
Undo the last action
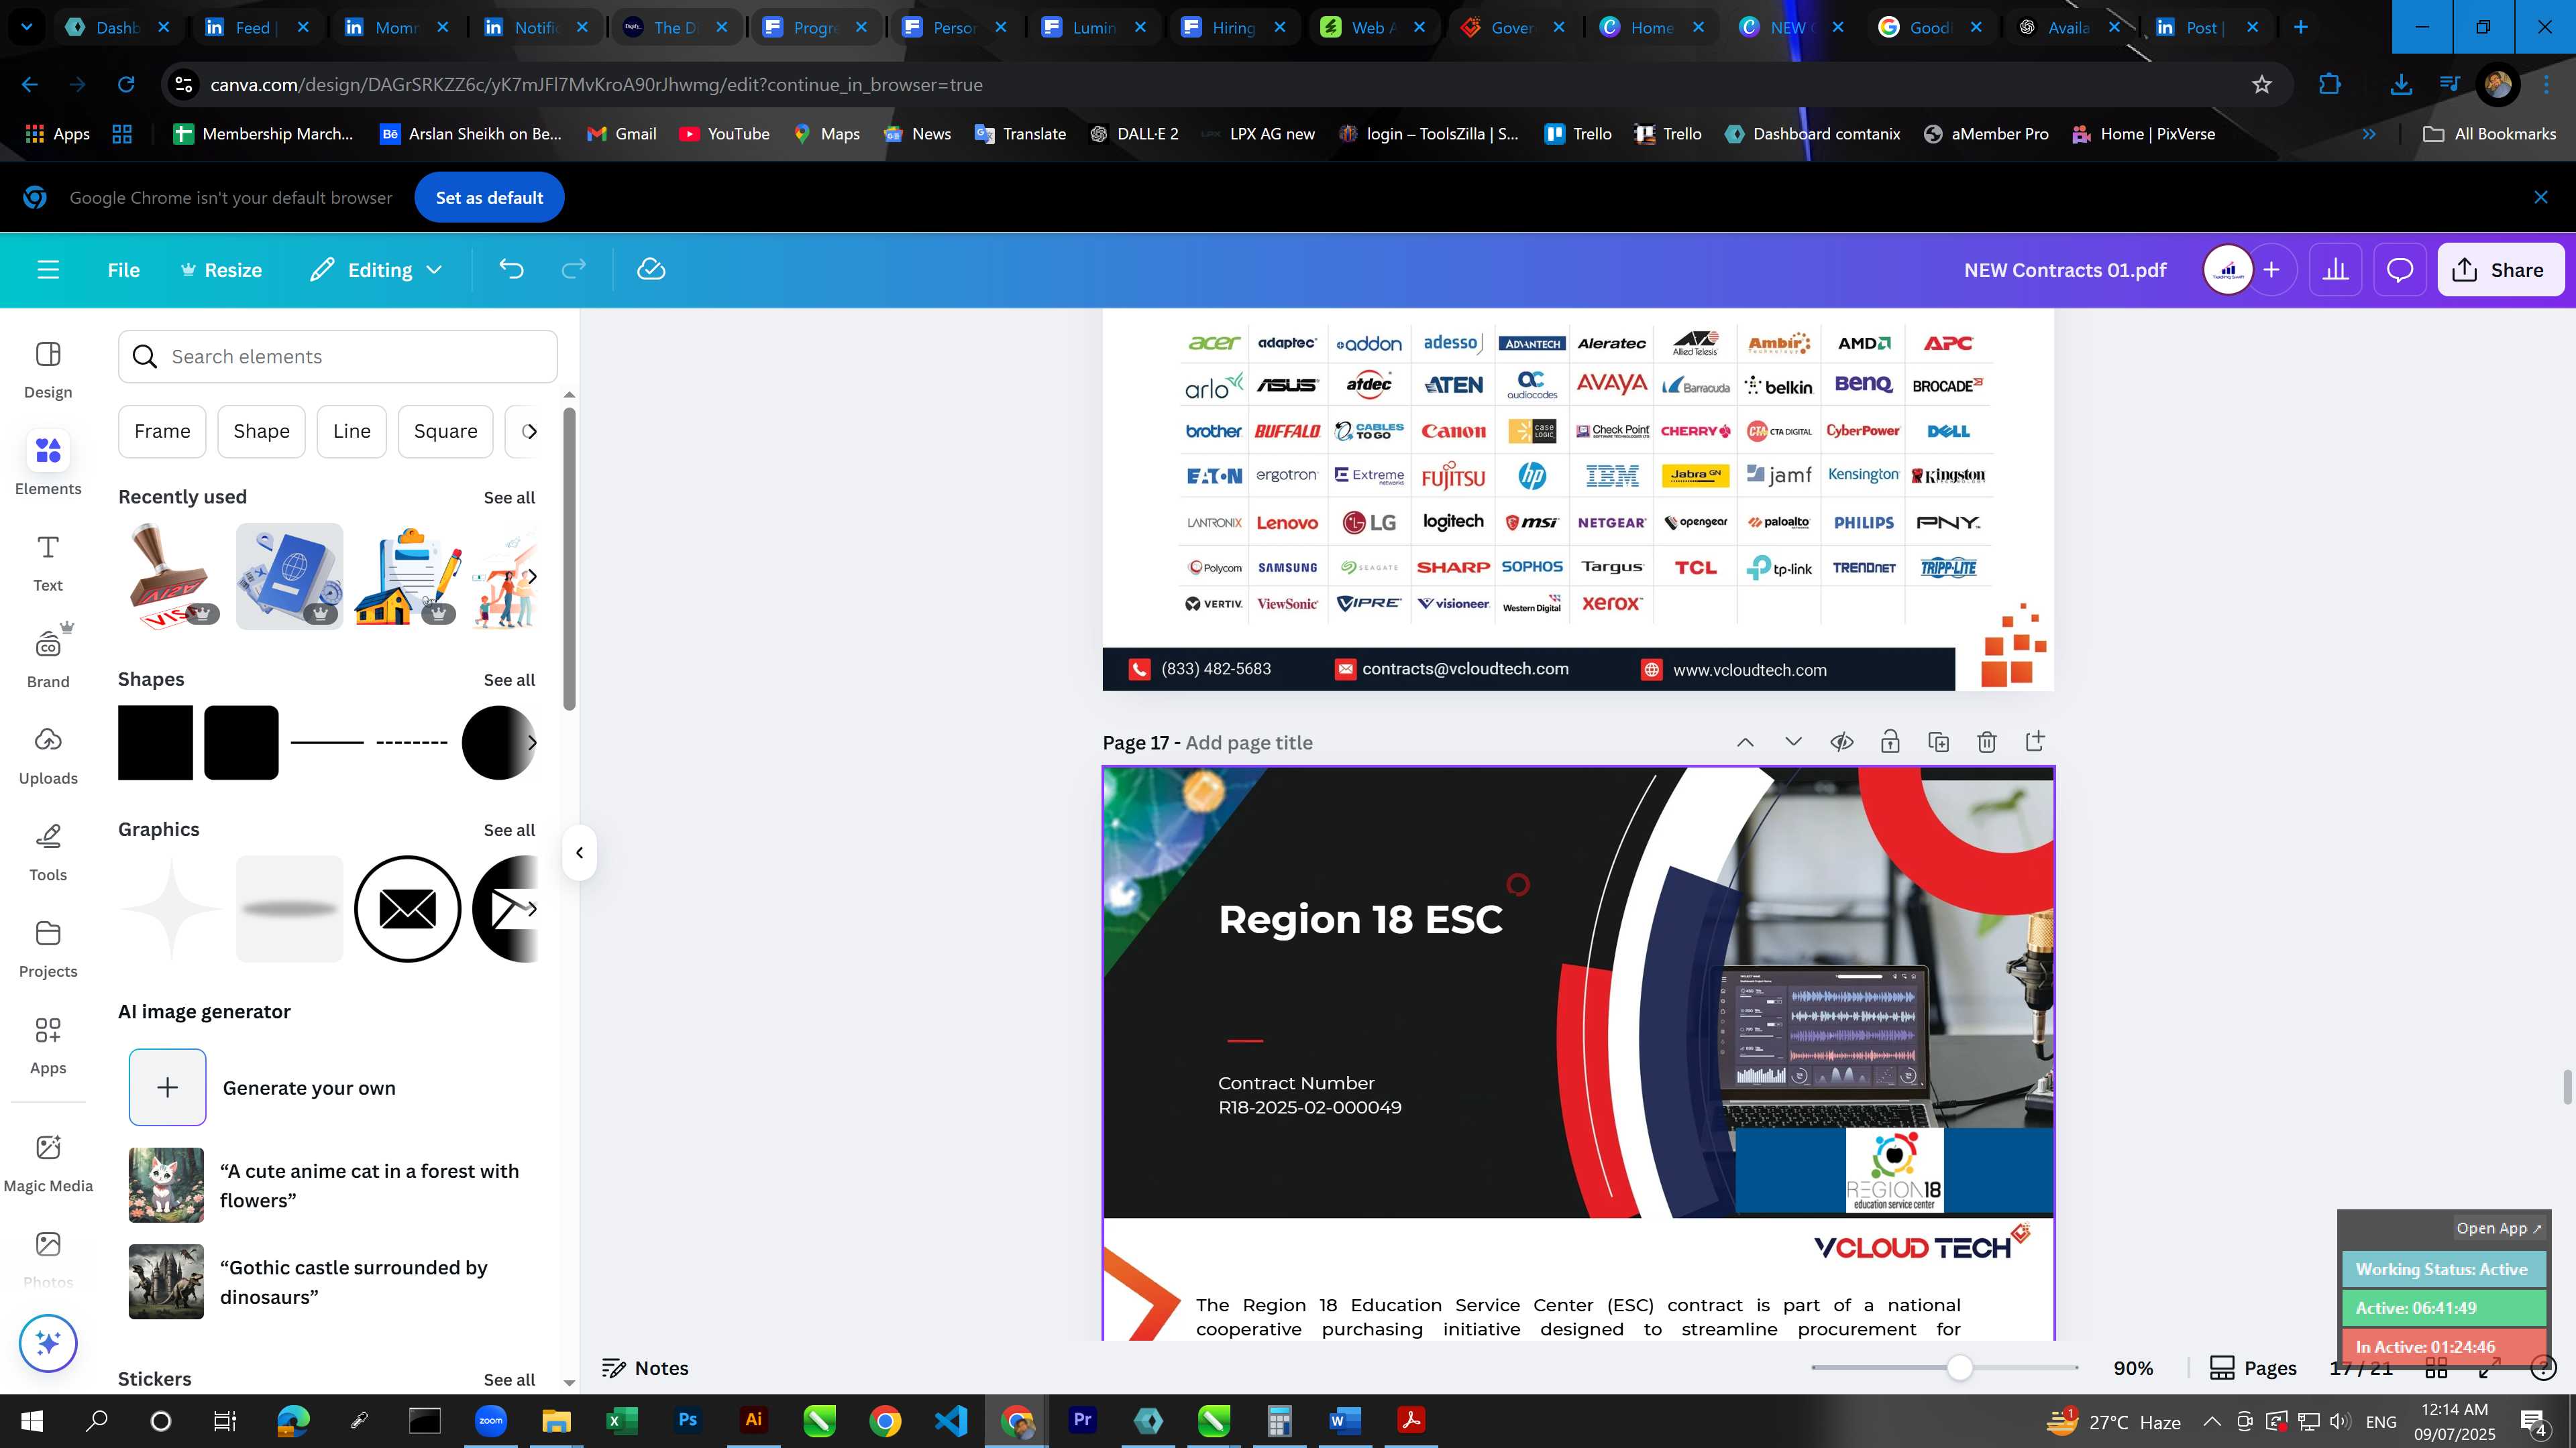click(x=511, y=269)
